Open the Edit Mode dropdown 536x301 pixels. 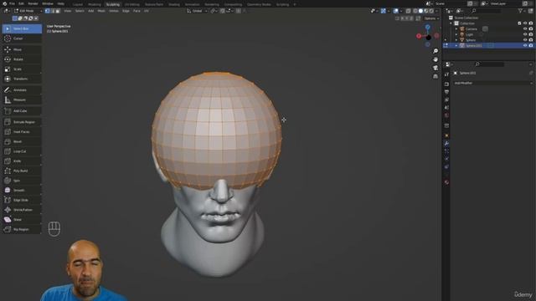coord(28,11)
